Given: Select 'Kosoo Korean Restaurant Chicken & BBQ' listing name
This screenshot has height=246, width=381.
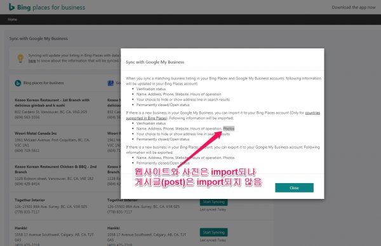Looking at the screenshot, I should click(x=56, y=169).
